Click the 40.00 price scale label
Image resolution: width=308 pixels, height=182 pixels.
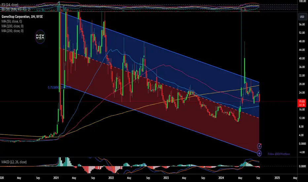(302, 59)
